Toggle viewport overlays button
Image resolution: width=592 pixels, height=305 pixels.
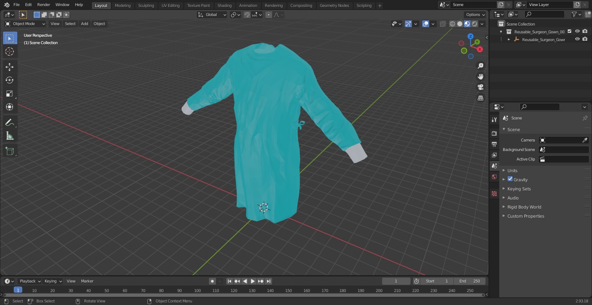pos(426,24)
